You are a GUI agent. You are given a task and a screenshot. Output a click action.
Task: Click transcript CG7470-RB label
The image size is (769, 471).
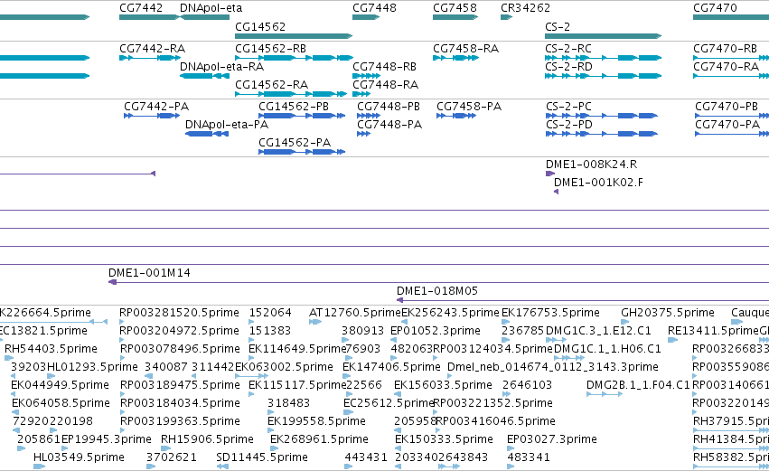725,49
